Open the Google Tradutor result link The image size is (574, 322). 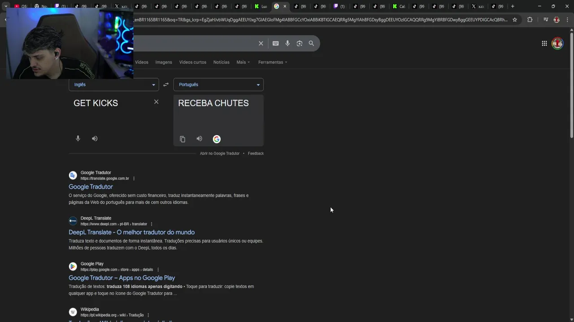click(91, 186)
